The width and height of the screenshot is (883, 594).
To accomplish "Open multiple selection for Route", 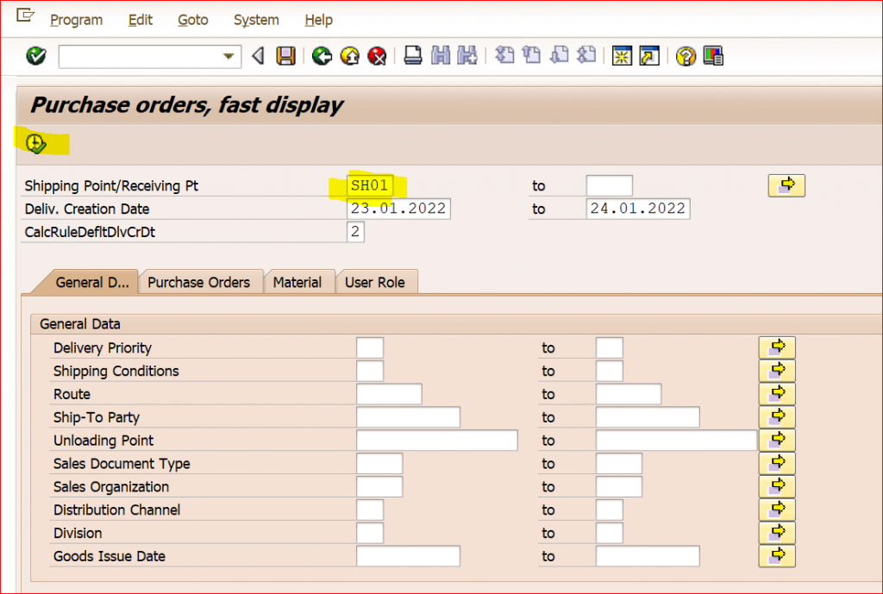I will coord(777,394).
